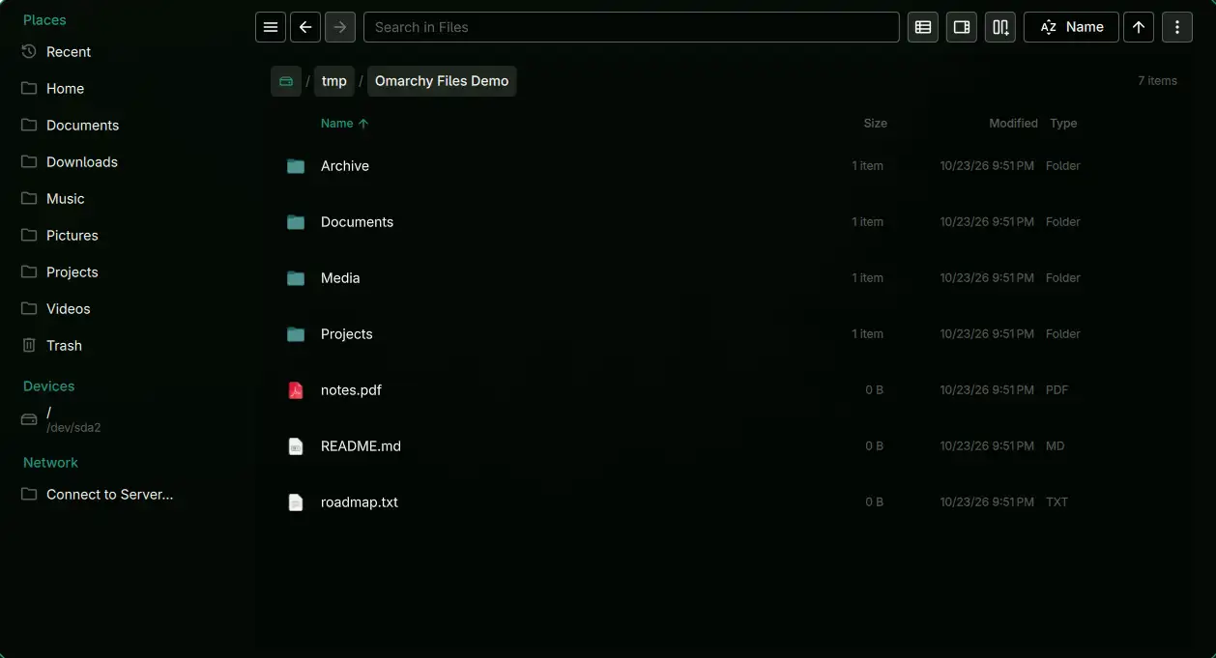Viewport: 1216px width, 658px height.
Task: Select the /dev/sda2 root device
Action: [x=73, y=419]
